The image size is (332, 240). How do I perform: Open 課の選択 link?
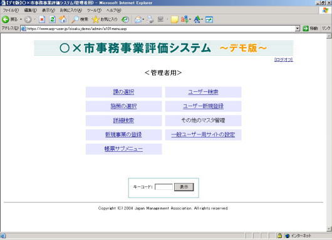pos(123,92)
